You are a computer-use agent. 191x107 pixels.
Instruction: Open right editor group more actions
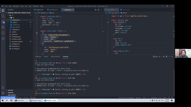click(x=172, y=10)
